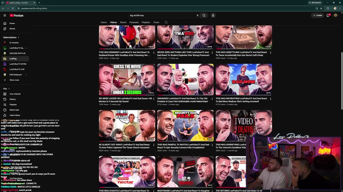
Task: Click the Ask Gemini button
Action: [315, 3]
